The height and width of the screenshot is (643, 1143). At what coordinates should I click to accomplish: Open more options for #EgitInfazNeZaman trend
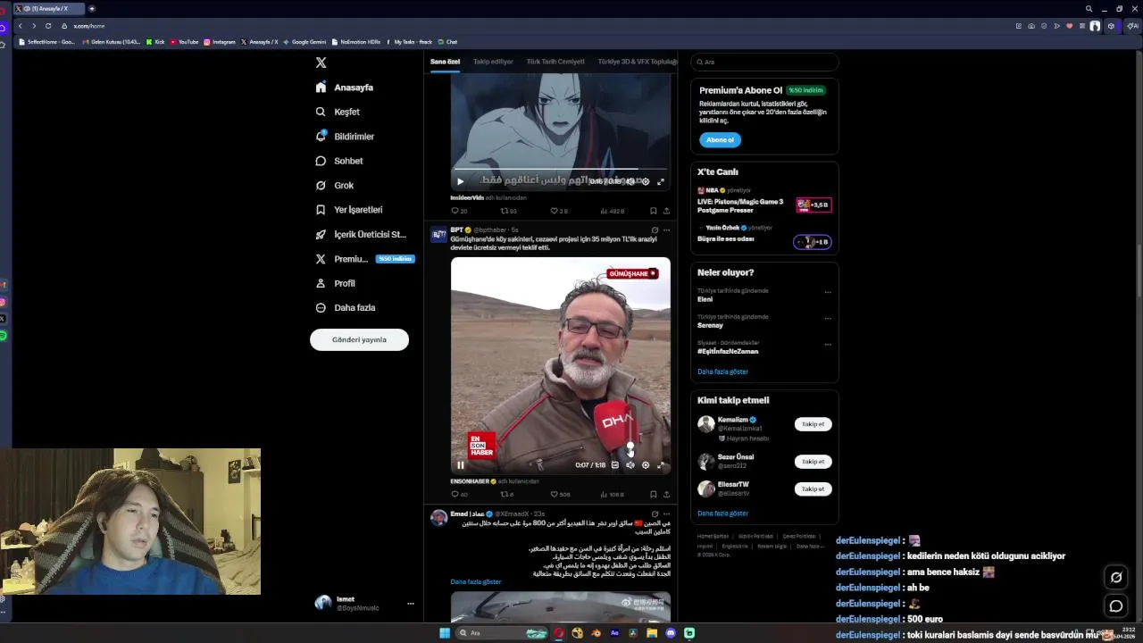pyautogui.click(x=828, y=344)
